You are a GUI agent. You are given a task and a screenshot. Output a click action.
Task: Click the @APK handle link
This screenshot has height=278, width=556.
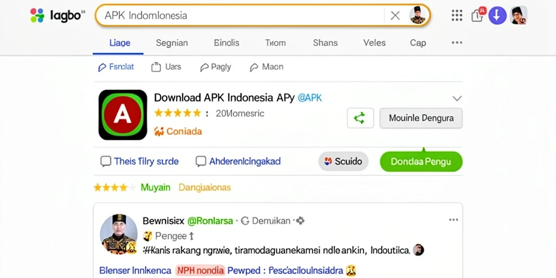click(310, 98)
